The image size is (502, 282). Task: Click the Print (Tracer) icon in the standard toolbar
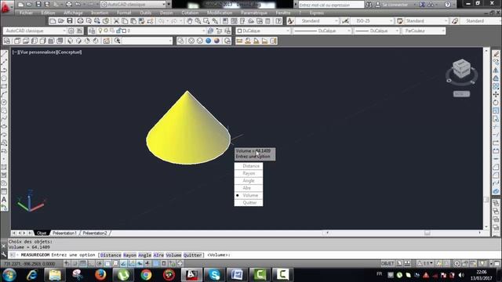[x=80, y=21]
